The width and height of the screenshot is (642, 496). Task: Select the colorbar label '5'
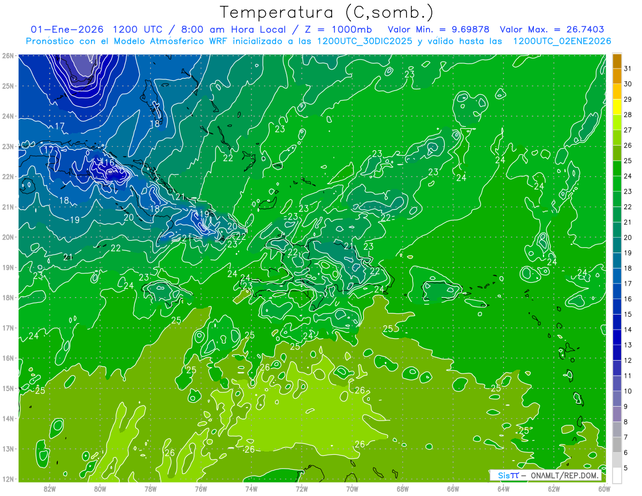[x=626, y=468]
